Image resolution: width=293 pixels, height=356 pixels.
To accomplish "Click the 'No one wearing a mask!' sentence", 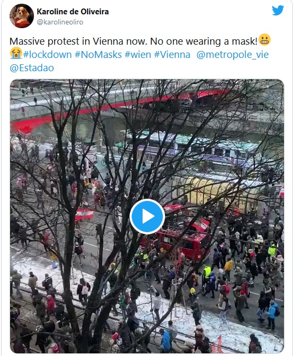I will coord(204,41).
